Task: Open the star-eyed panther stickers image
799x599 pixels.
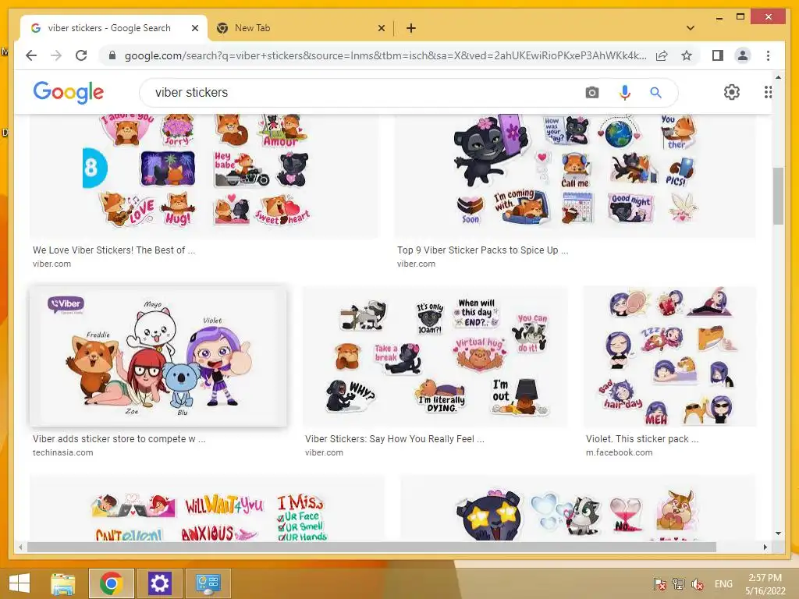Action: point(578,508)
